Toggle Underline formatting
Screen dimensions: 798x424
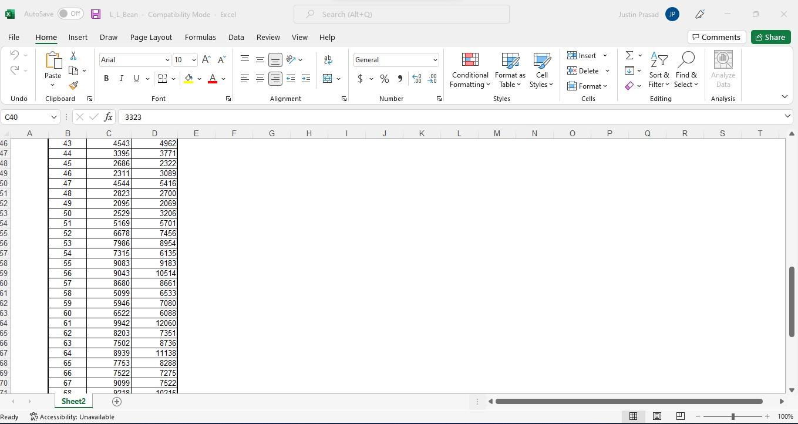pyautogui.click(x=136, y=78)
